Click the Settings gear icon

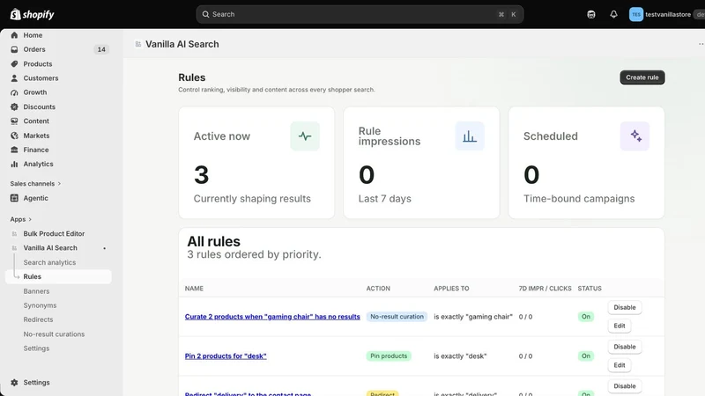tap(14, 383)
